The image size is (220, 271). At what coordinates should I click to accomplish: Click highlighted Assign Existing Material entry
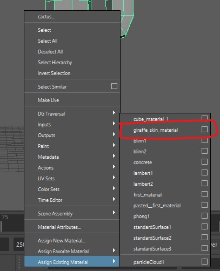[72, 262]
